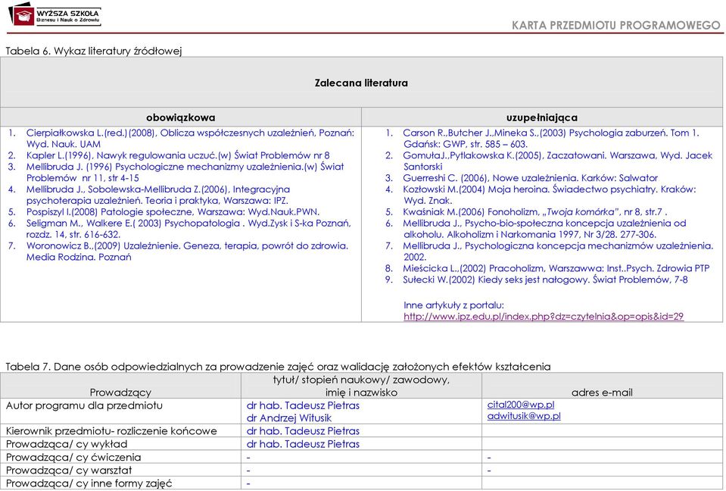Select the Gomuła J. 'Zaczatowani' entry
Screen dimensions: 726x491
(557, 161)
